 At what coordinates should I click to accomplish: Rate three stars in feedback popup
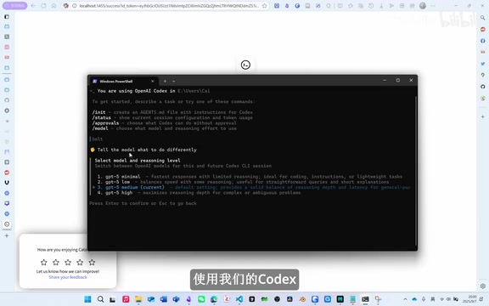pyautogui.click(x=68, y=262)
